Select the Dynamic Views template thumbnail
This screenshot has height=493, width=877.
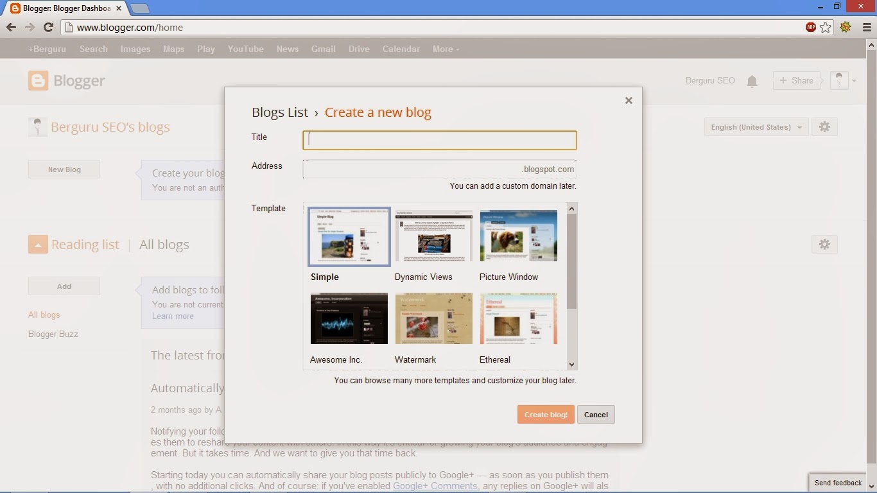[x=434, y=236]
